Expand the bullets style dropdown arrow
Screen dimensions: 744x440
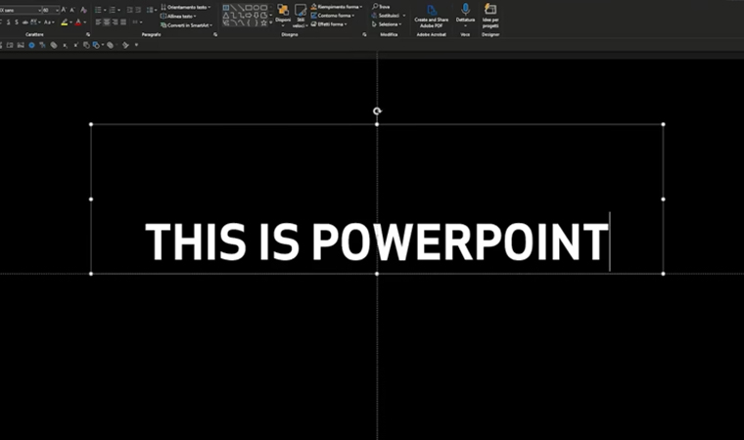[105, 10]
